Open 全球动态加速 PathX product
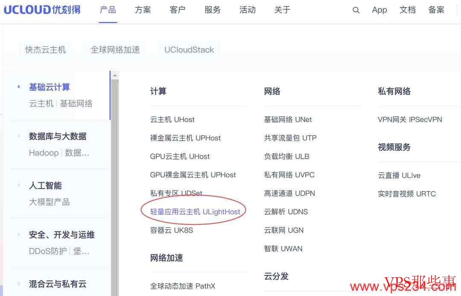The height and width of the screenshot is (296, 461). click(x=183, y=286)
